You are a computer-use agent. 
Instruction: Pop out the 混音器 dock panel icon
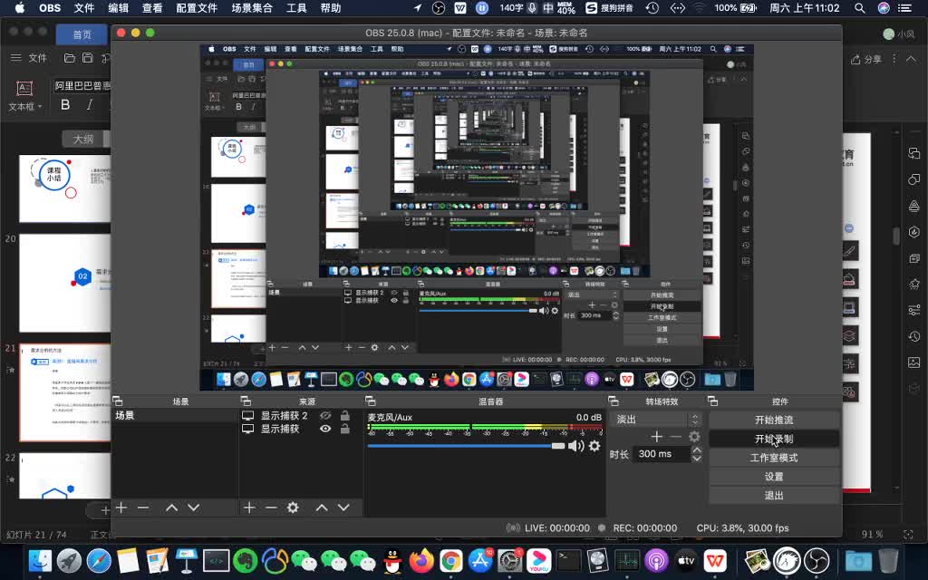tap(371, 401)
